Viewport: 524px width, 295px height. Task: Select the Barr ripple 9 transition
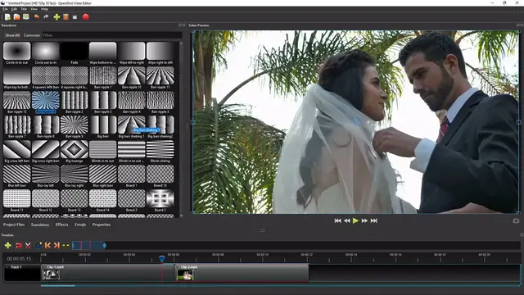coord(75,127)
